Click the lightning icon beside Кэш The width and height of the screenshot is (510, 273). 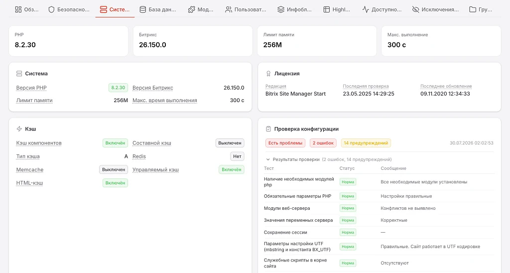19,129
